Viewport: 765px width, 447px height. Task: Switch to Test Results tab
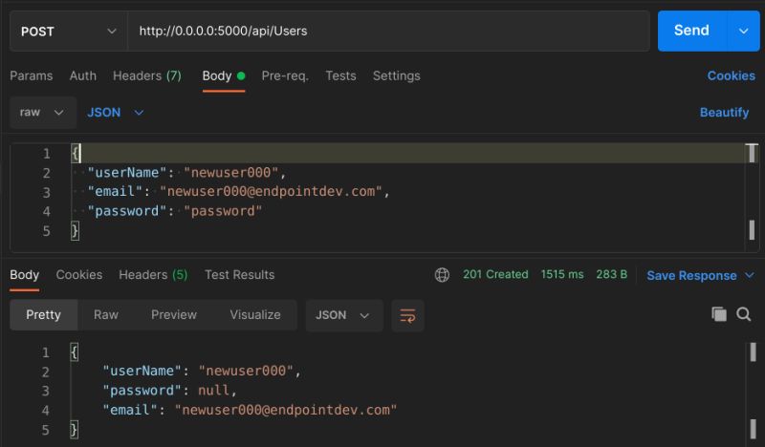(x=240, y=275)
